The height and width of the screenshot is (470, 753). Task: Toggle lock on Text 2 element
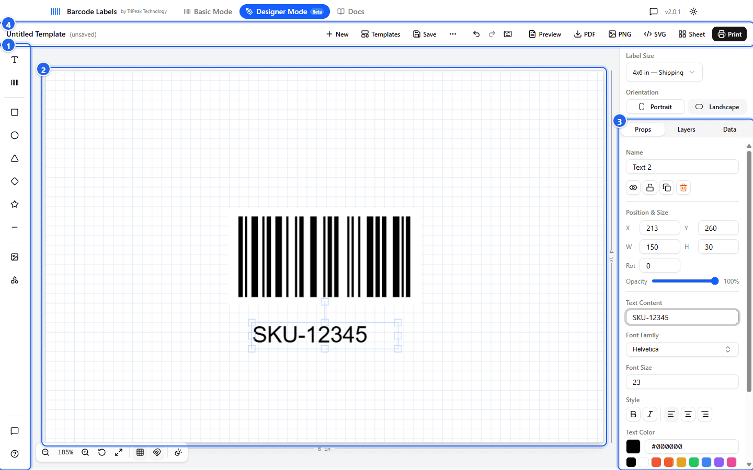[x=650, y=187]
